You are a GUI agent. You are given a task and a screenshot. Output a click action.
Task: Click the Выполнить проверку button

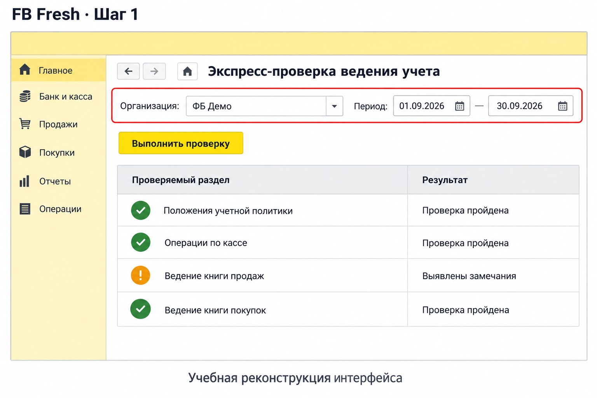[x=181, y=143]
